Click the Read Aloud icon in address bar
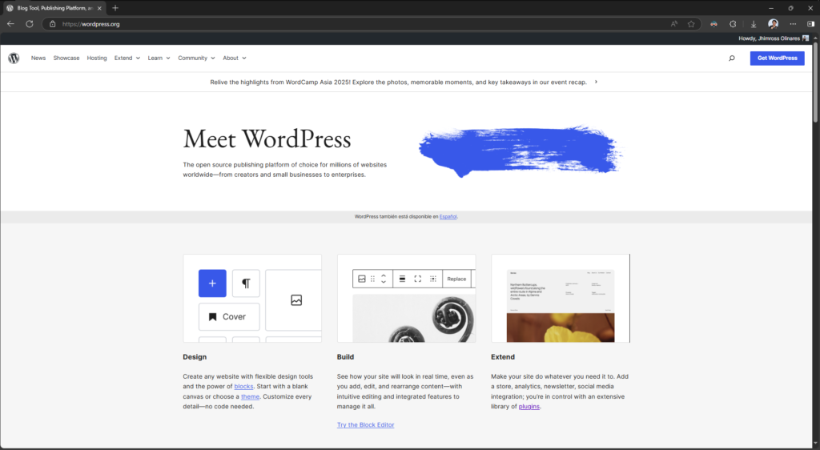Viewport: 820px width, 450px height. pos(674,24)
